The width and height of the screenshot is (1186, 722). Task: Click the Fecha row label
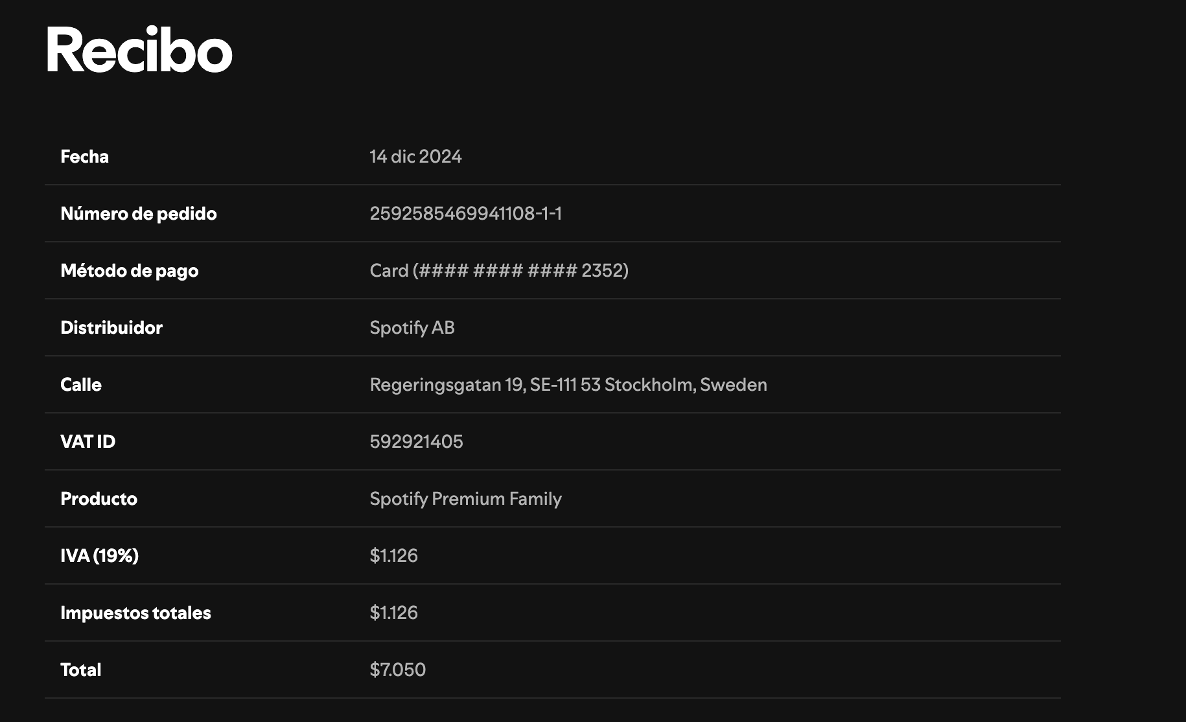click(x=84, y=156)
